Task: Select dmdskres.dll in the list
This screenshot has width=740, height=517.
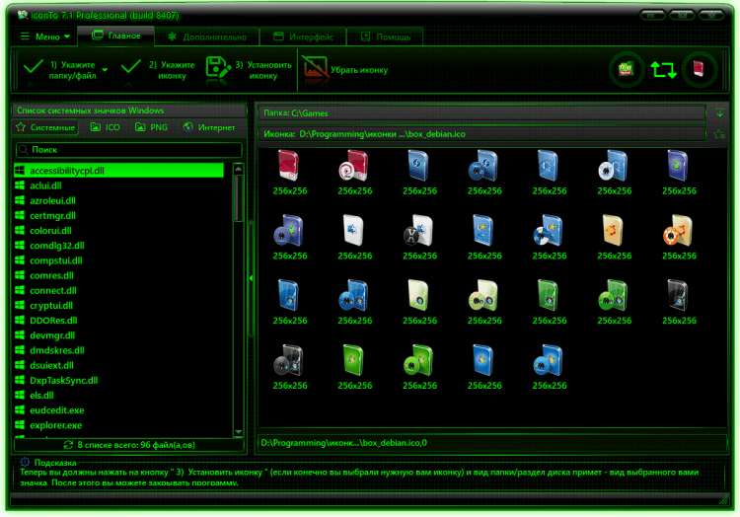Action: (119, 350)
